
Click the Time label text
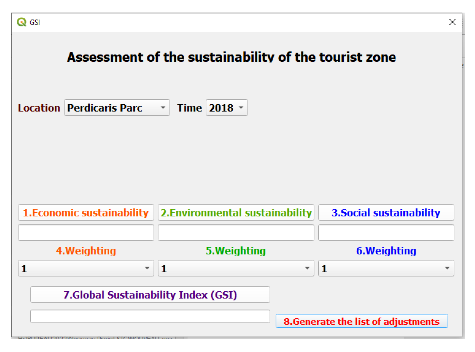coord(189,108)
